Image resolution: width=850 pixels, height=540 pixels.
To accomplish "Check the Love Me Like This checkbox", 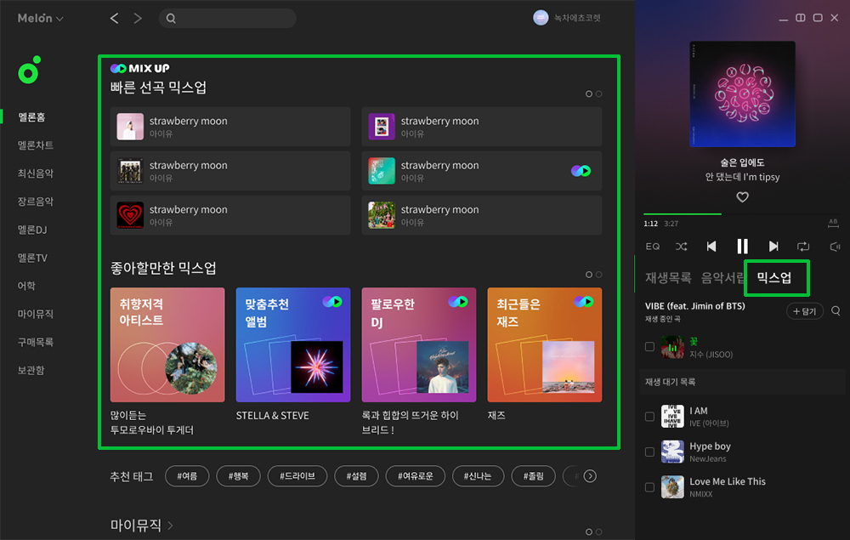I will click(649, 487).
